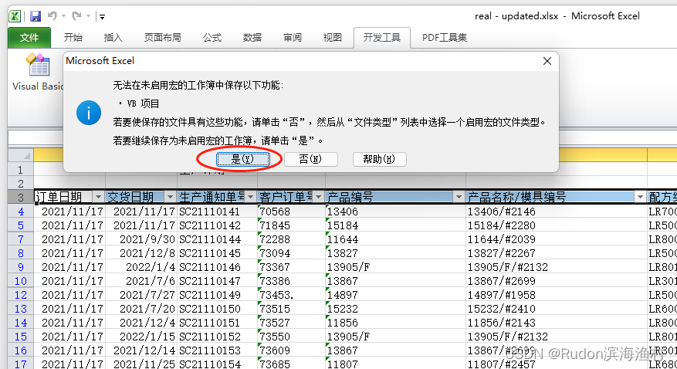
Task: Open the 订单日期 column filter dropdown
Action: [98, 197]
